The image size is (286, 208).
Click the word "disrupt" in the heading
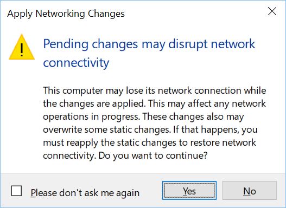(x=188, y=44)
